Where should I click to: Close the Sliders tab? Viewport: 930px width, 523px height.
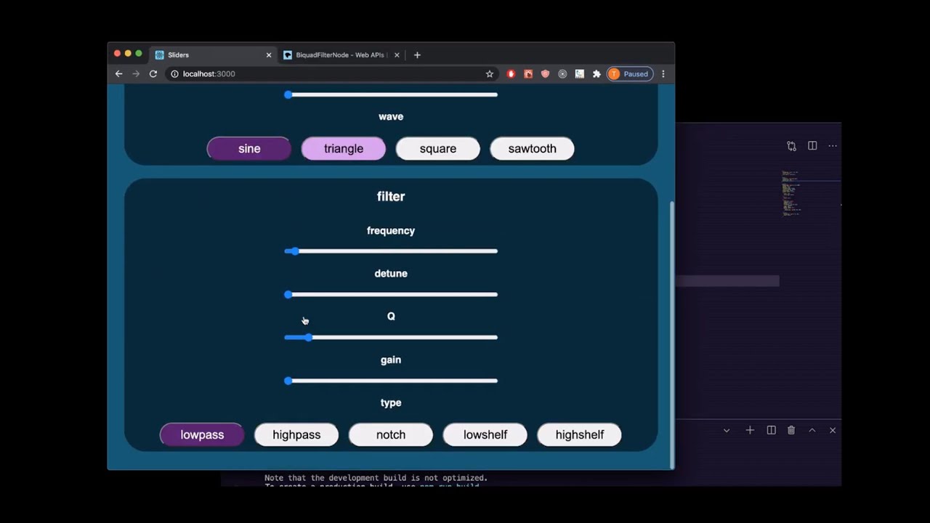pyautogui.click(x=269, y=54)
